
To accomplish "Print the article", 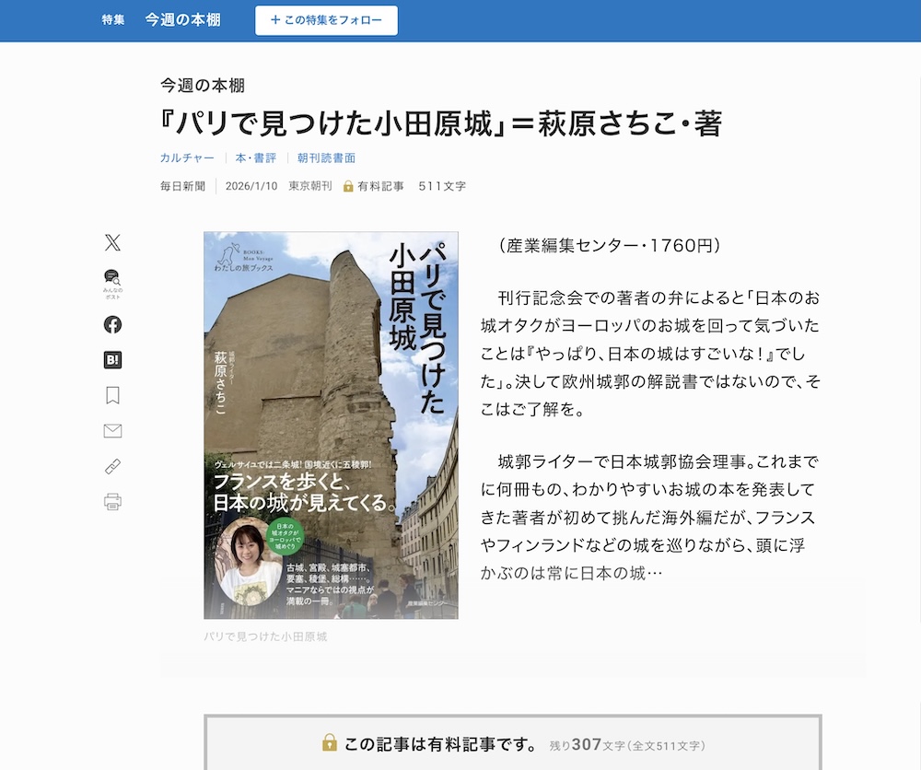I will (x=112, y=502).
